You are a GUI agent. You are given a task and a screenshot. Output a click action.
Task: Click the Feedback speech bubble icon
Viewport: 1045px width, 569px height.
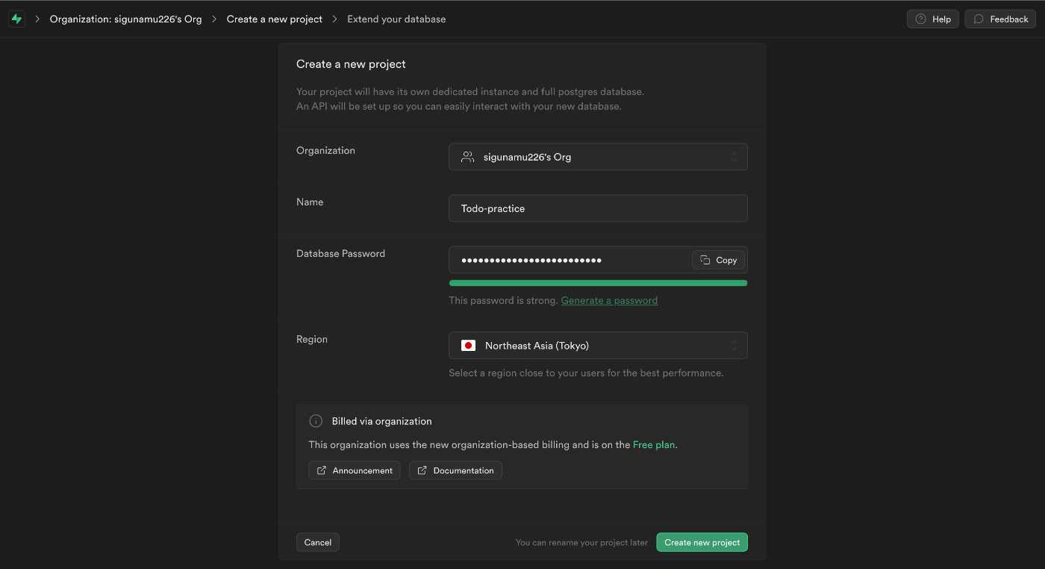pos(979,19)
